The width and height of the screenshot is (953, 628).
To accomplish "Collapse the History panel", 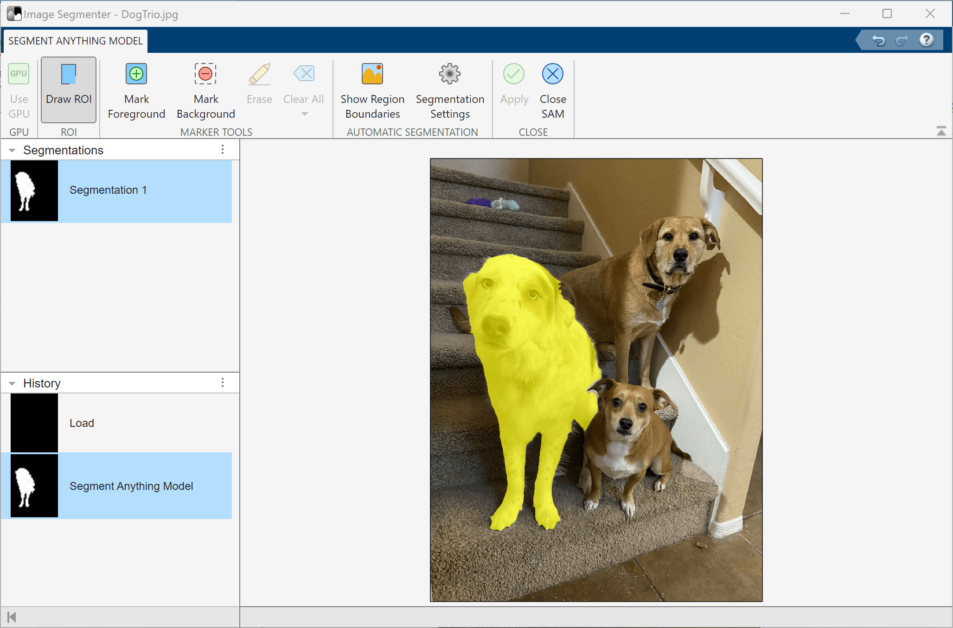I will click(x=12, y=383).
